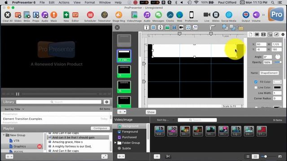
Task: Open the add slide dropdown below thumbnails
Action: pyautogui.click(x=122, y=112)
